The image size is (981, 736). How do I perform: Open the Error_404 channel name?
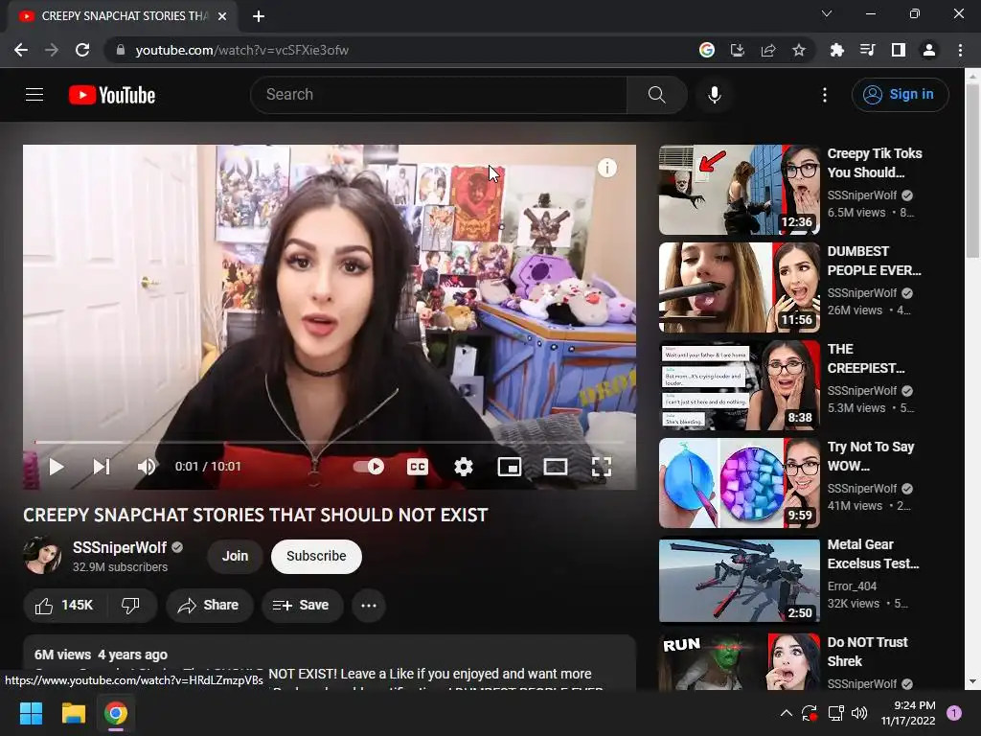coord(852,586)
